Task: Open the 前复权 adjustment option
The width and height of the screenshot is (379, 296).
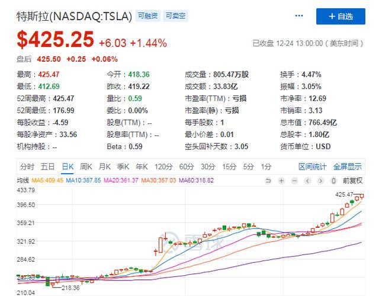Action: (x=353, y=181)
